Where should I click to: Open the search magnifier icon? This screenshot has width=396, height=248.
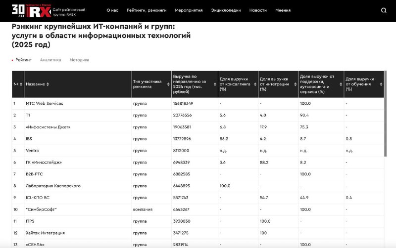[x=384, y=10]
